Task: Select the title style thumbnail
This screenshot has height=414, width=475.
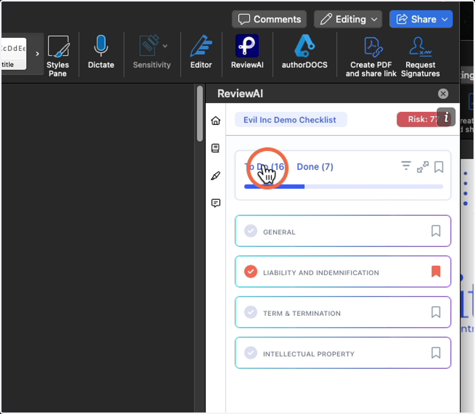Action: (14, 54)
